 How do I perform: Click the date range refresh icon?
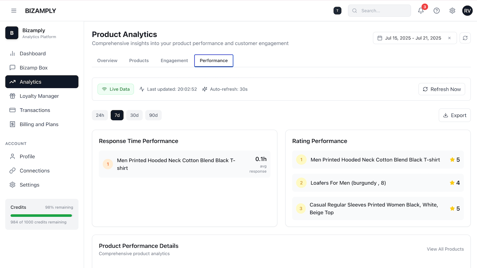coord(465,38)
